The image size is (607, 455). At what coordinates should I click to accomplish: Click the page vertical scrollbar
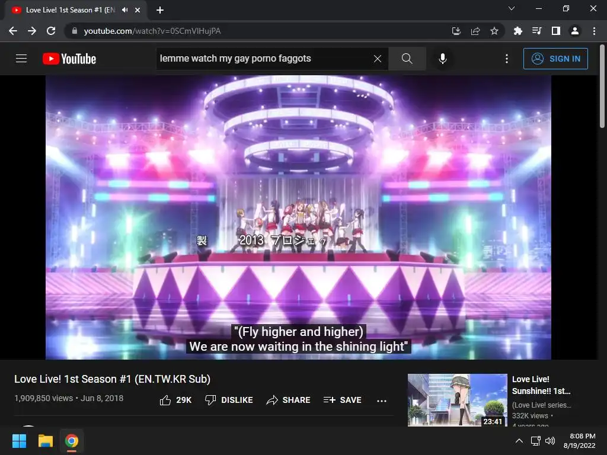(602, 86)
